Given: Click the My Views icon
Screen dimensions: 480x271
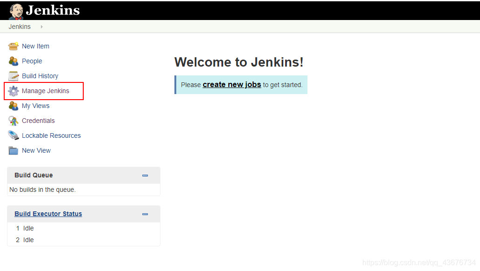Looking at the screenshot, I should [13, 106].
